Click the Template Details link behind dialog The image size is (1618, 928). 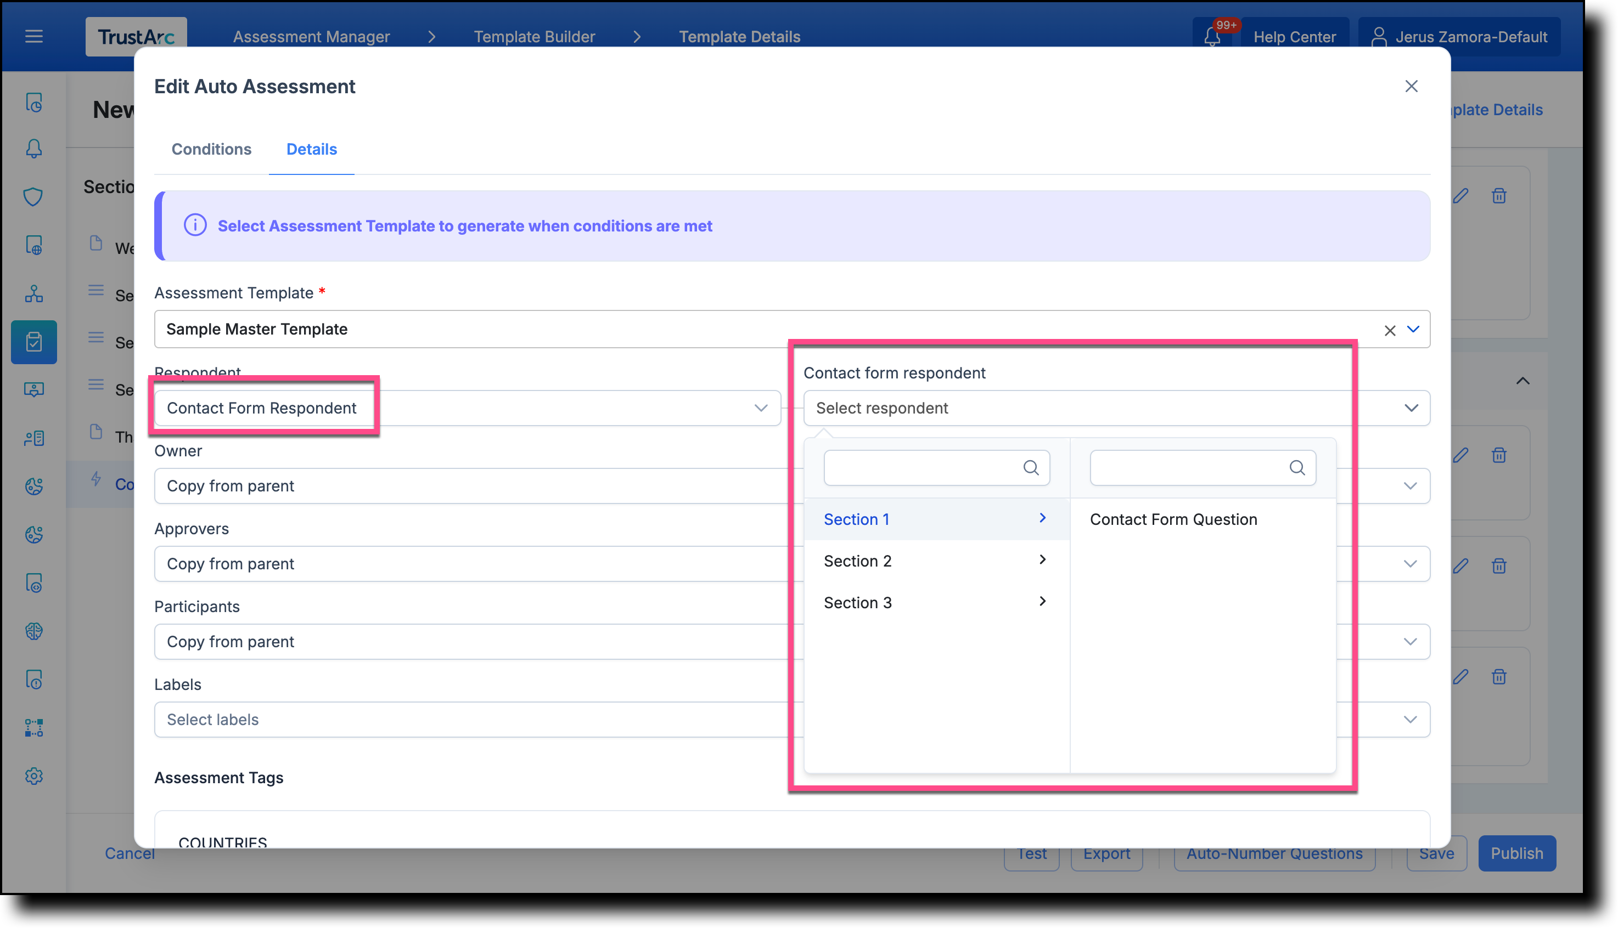point(1496,109)
